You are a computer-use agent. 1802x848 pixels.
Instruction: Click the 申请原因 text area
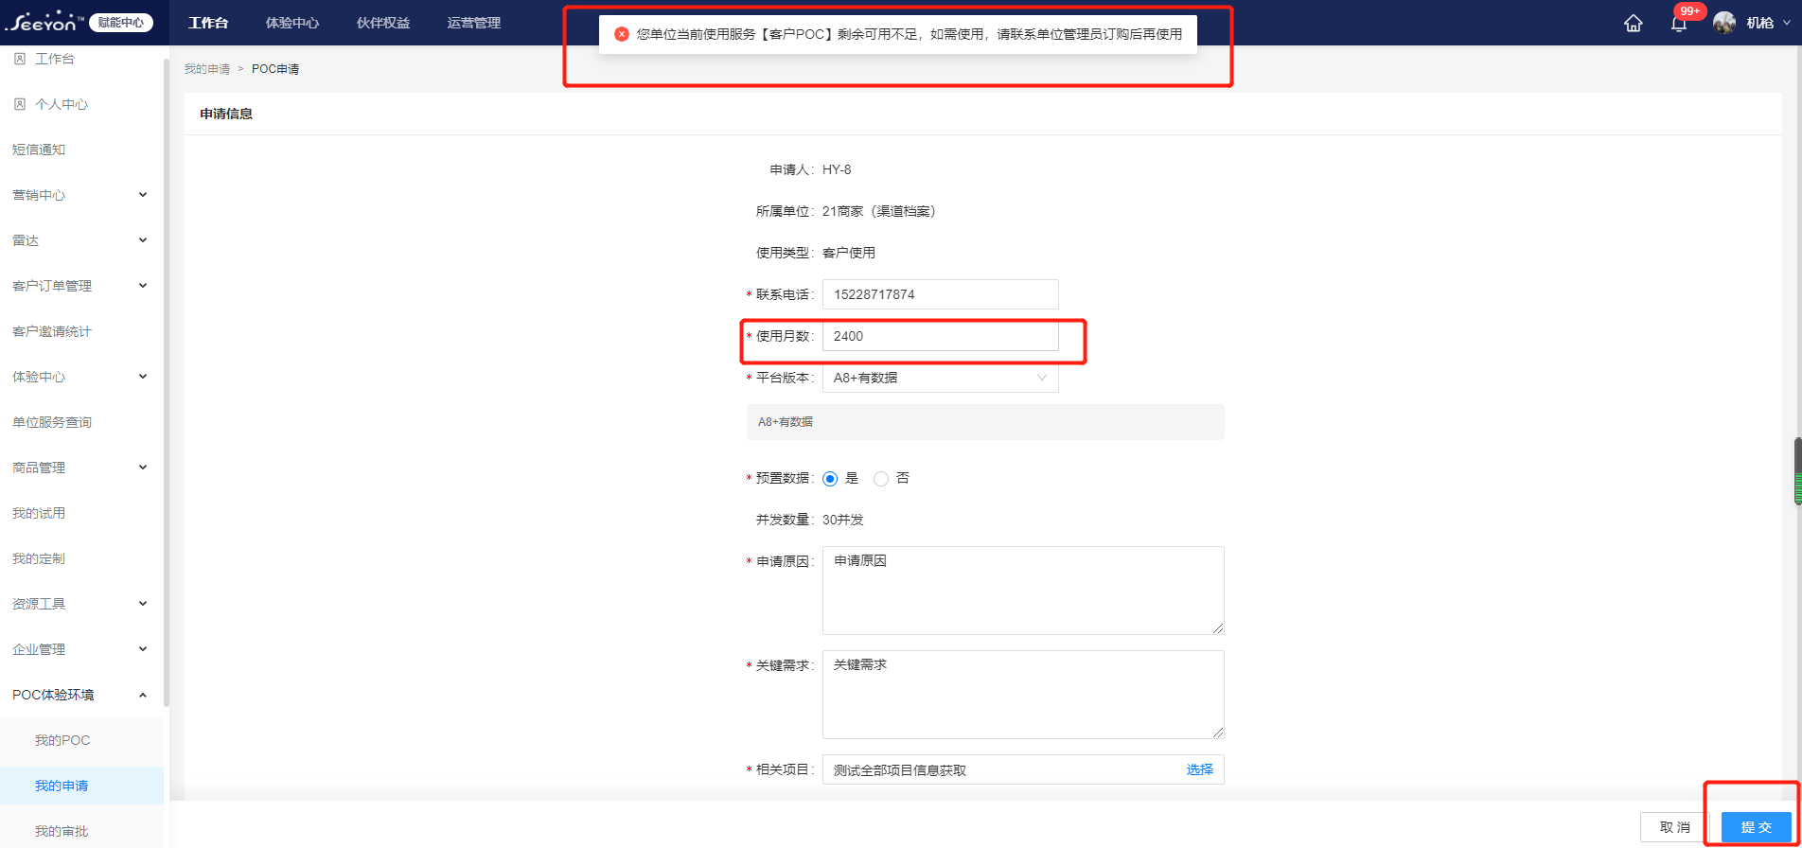pyautogui.click(x=1023, y=591)
